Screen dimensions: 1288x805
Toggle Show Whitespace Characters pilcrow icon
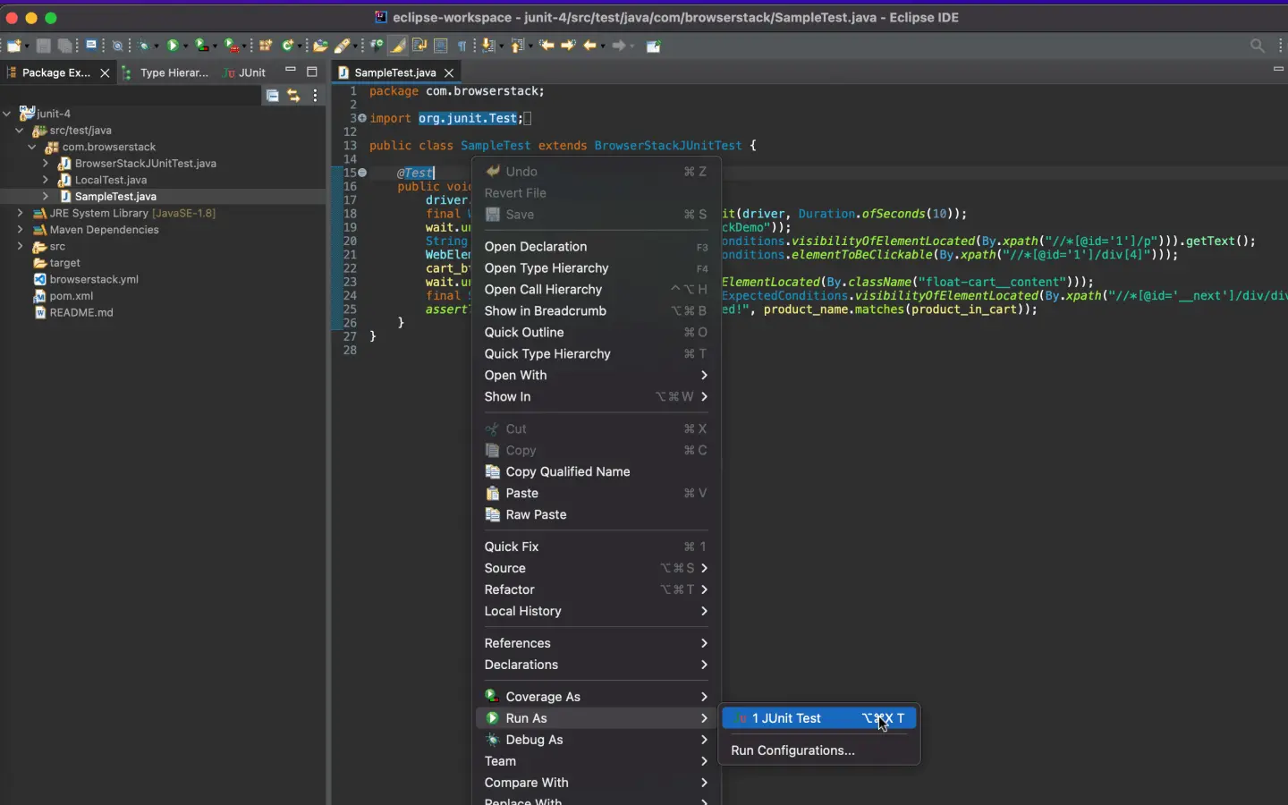pos(462,46)
